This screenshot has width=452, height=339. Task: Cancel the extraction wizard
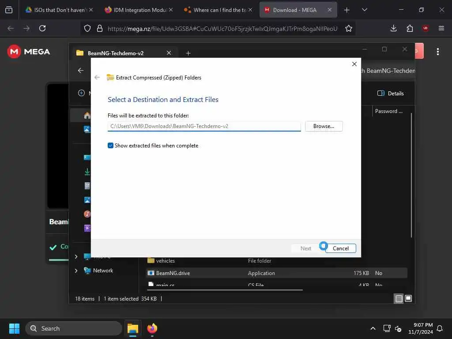coord(340,248)
